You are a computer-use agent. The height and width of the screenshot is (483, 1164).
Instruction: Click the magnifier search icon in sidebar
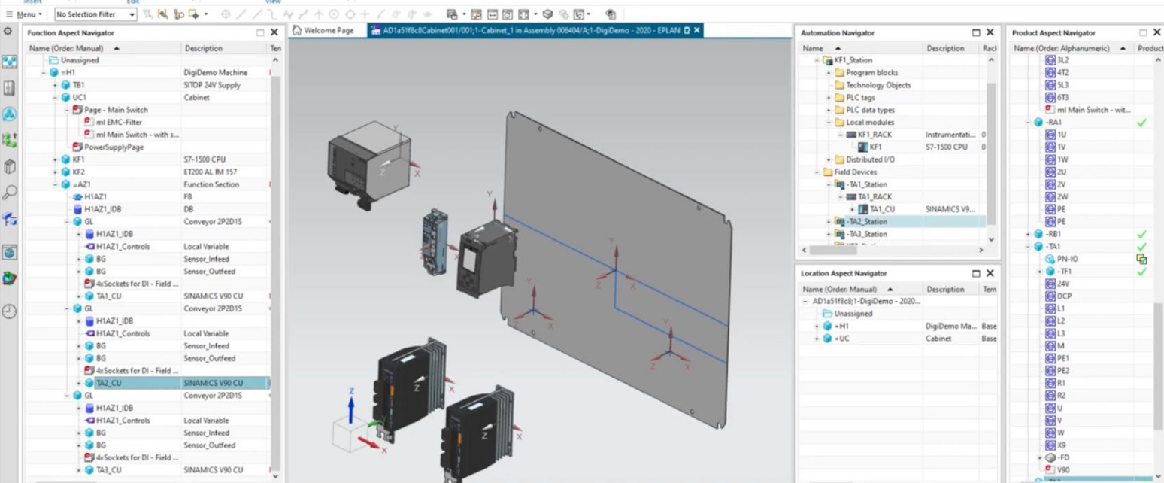[10, 193]
